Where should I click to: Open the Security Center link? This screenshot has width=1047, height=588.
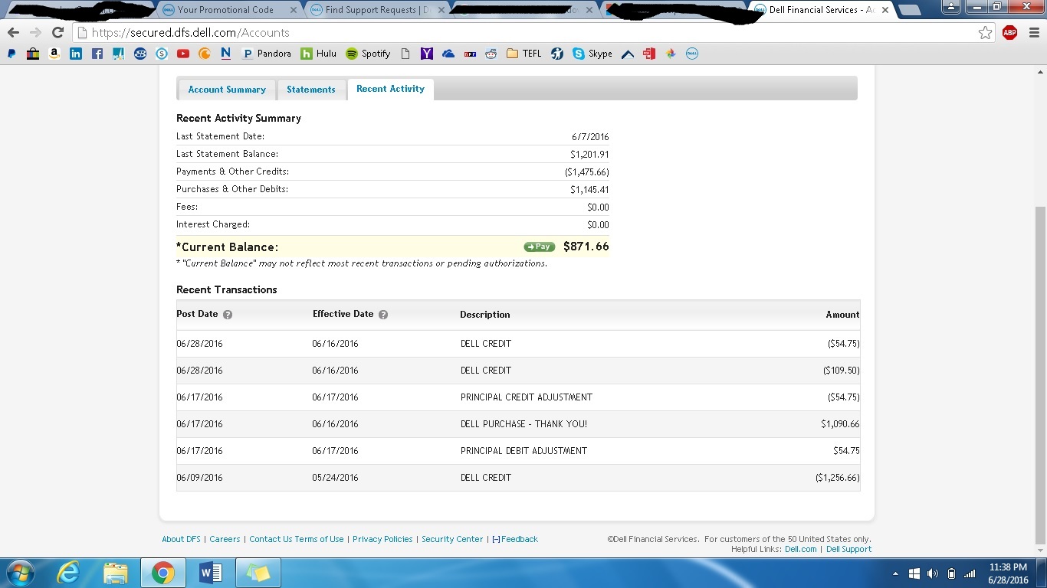[452, 539]
